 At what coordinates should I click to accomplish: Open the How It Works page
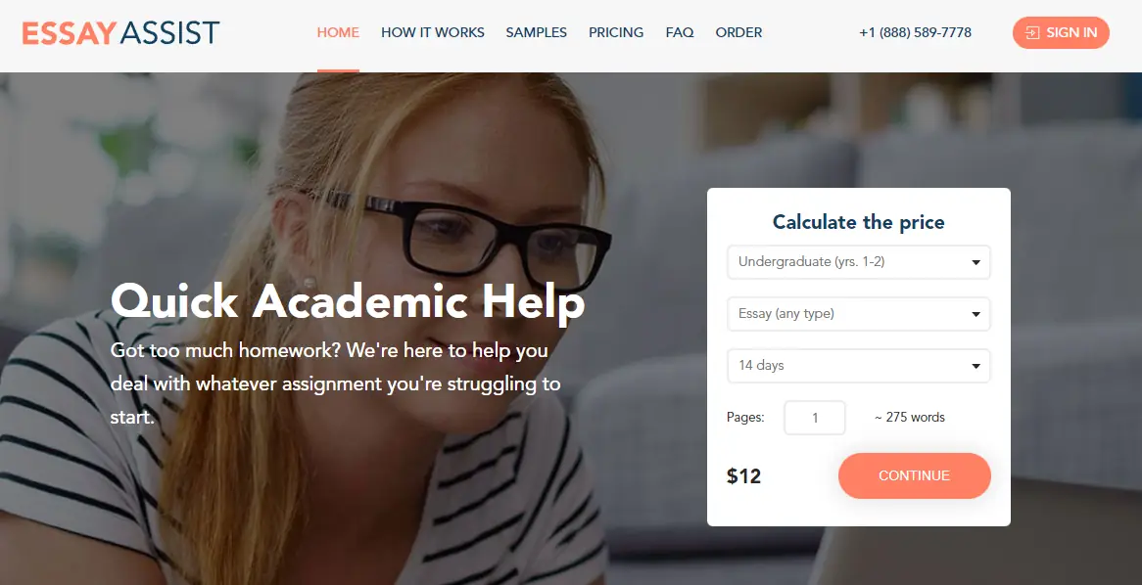click(433, 32)
